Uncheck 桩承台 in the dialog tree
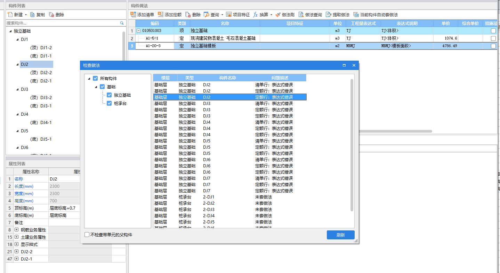This screenshot has width=500, height=273. (x=109, y=103)
